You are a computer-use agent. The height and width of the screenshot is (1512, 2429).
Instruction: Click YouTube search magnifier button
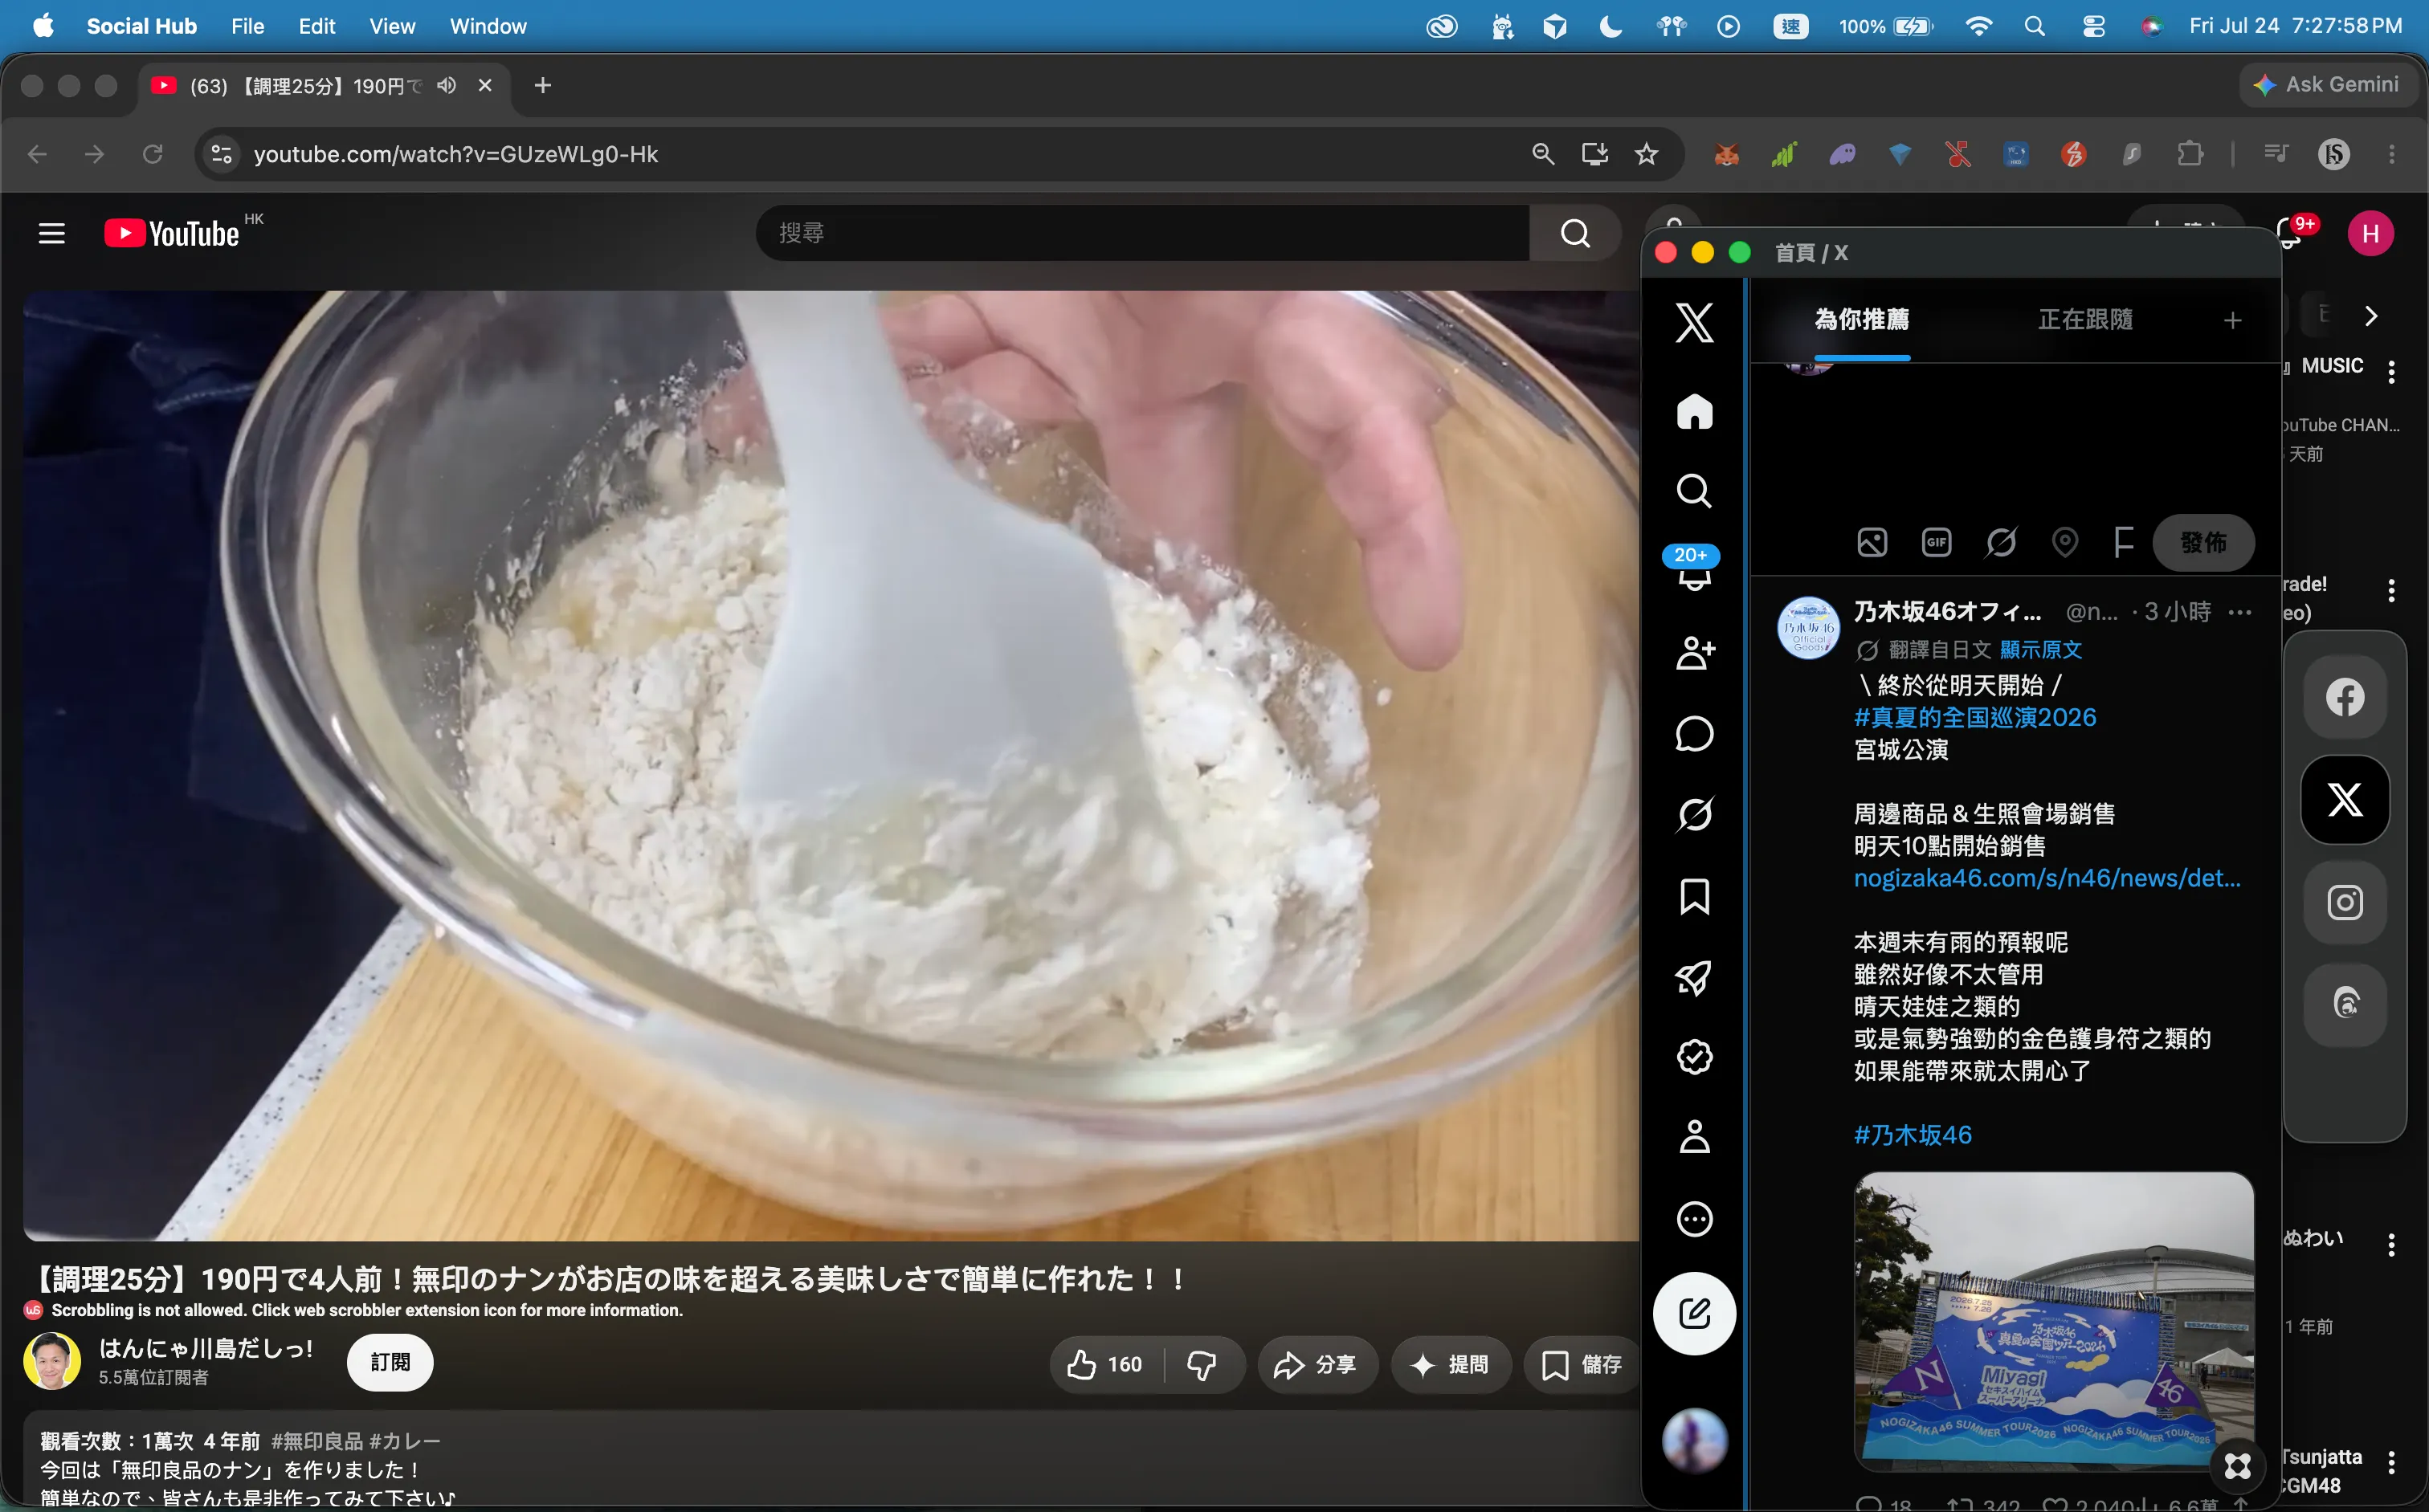tap(1574, 233)
